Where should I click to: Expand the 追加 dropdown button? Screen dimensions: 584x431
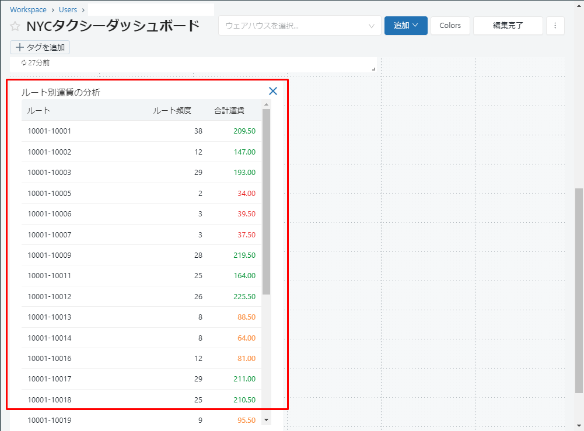[405, 26]
